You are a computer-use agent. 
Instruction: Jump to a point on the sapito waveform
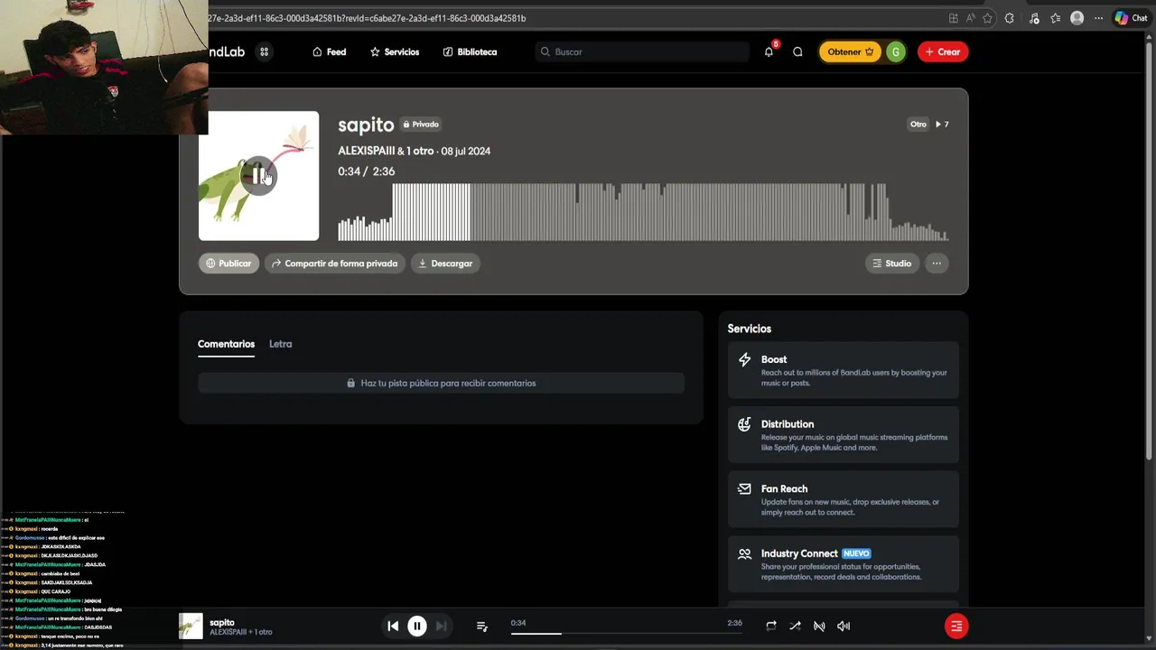pyautogui.click(x=643, y=212)
